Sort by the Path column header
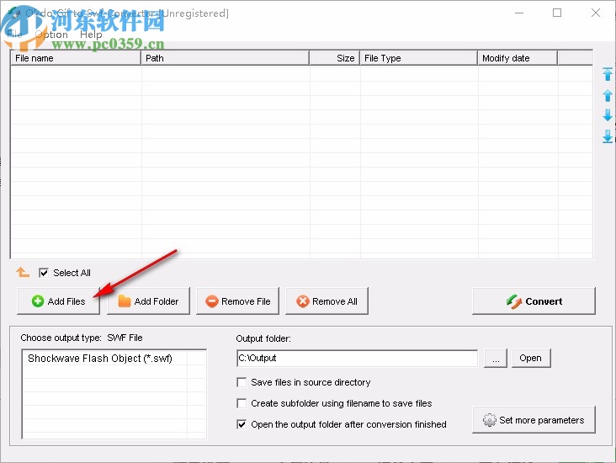 coord(225,58)
